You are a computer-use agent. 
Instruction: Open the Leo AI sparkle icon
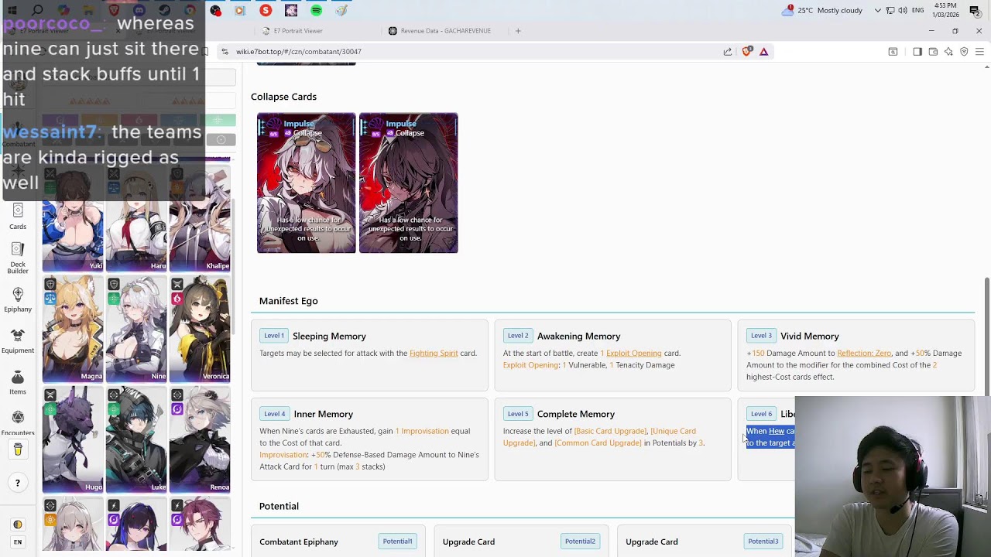(948, 52)
